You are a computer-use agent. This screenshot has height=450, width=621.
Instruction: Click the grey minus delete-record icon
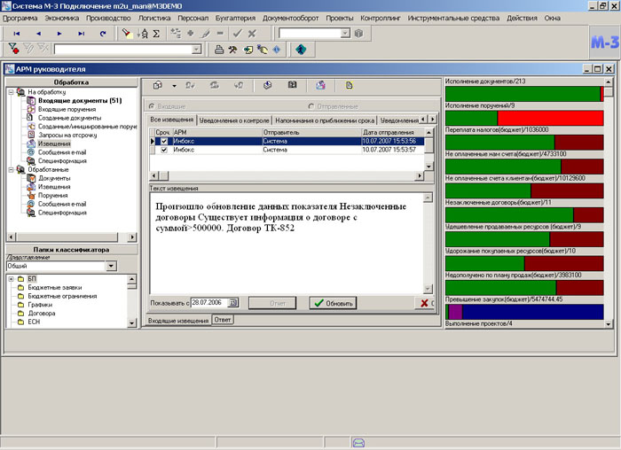221,34
